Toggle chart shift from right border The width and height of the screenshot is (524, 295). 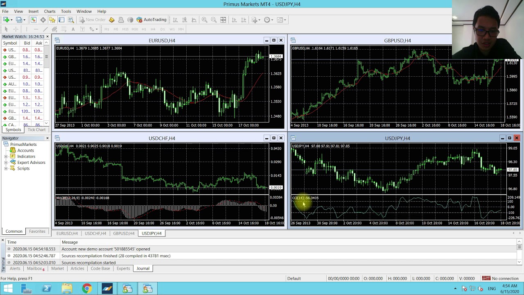pyautogui.click(x=244, y=20)
